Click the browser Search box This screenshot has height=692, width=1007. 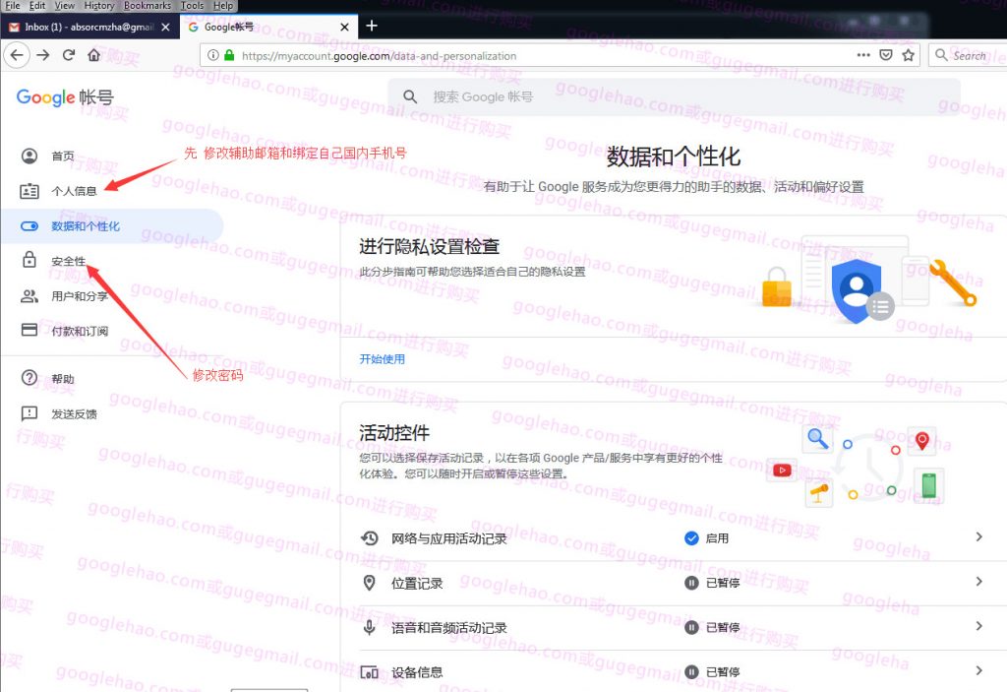click(968, 55)
